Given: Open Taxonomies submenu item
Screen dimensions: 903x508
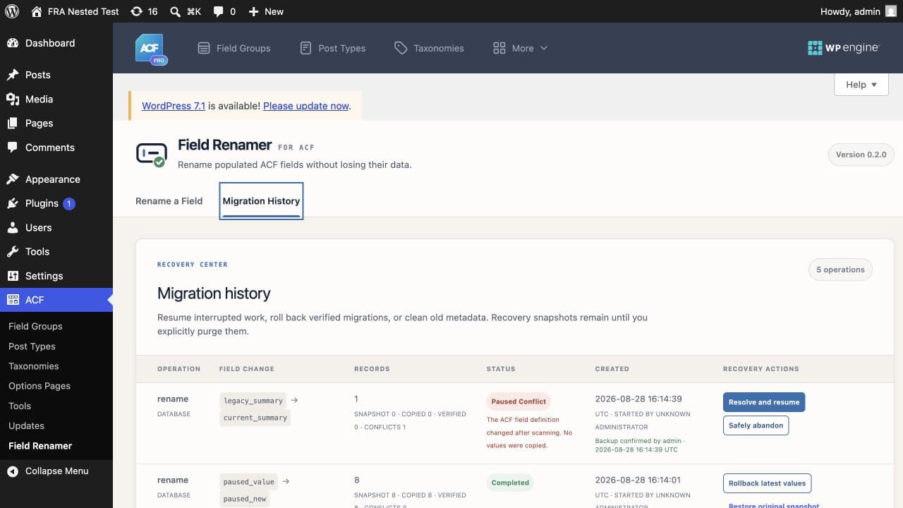Looking at the screenshot, I should click(x=33, y=366).
